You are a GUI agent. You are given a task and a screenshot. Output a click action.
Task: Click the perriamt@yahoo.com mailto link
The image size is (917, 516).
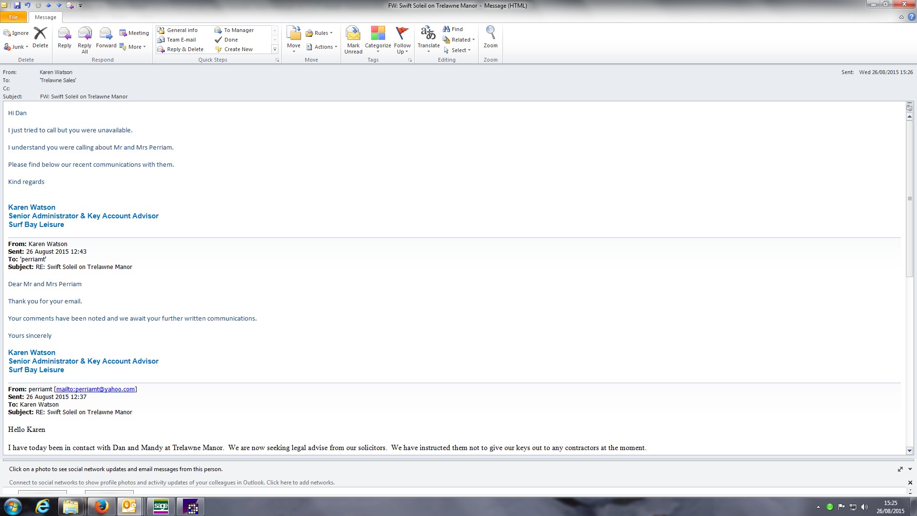[96, 389]
